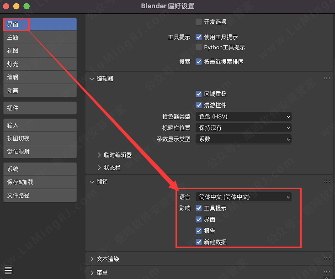The width and height of the screenshot is (335, 279).
Task: Open the 系数显示类型 dropdown
Action: tap(243, 139)
